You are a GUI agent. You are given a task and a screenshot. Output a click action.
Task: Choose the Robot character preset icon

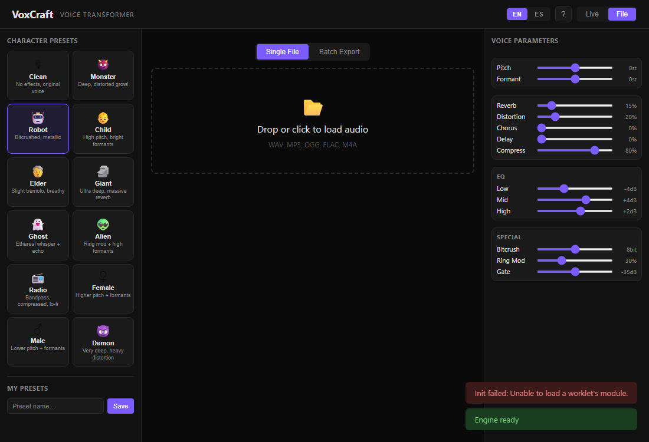(x=38, y=118)
